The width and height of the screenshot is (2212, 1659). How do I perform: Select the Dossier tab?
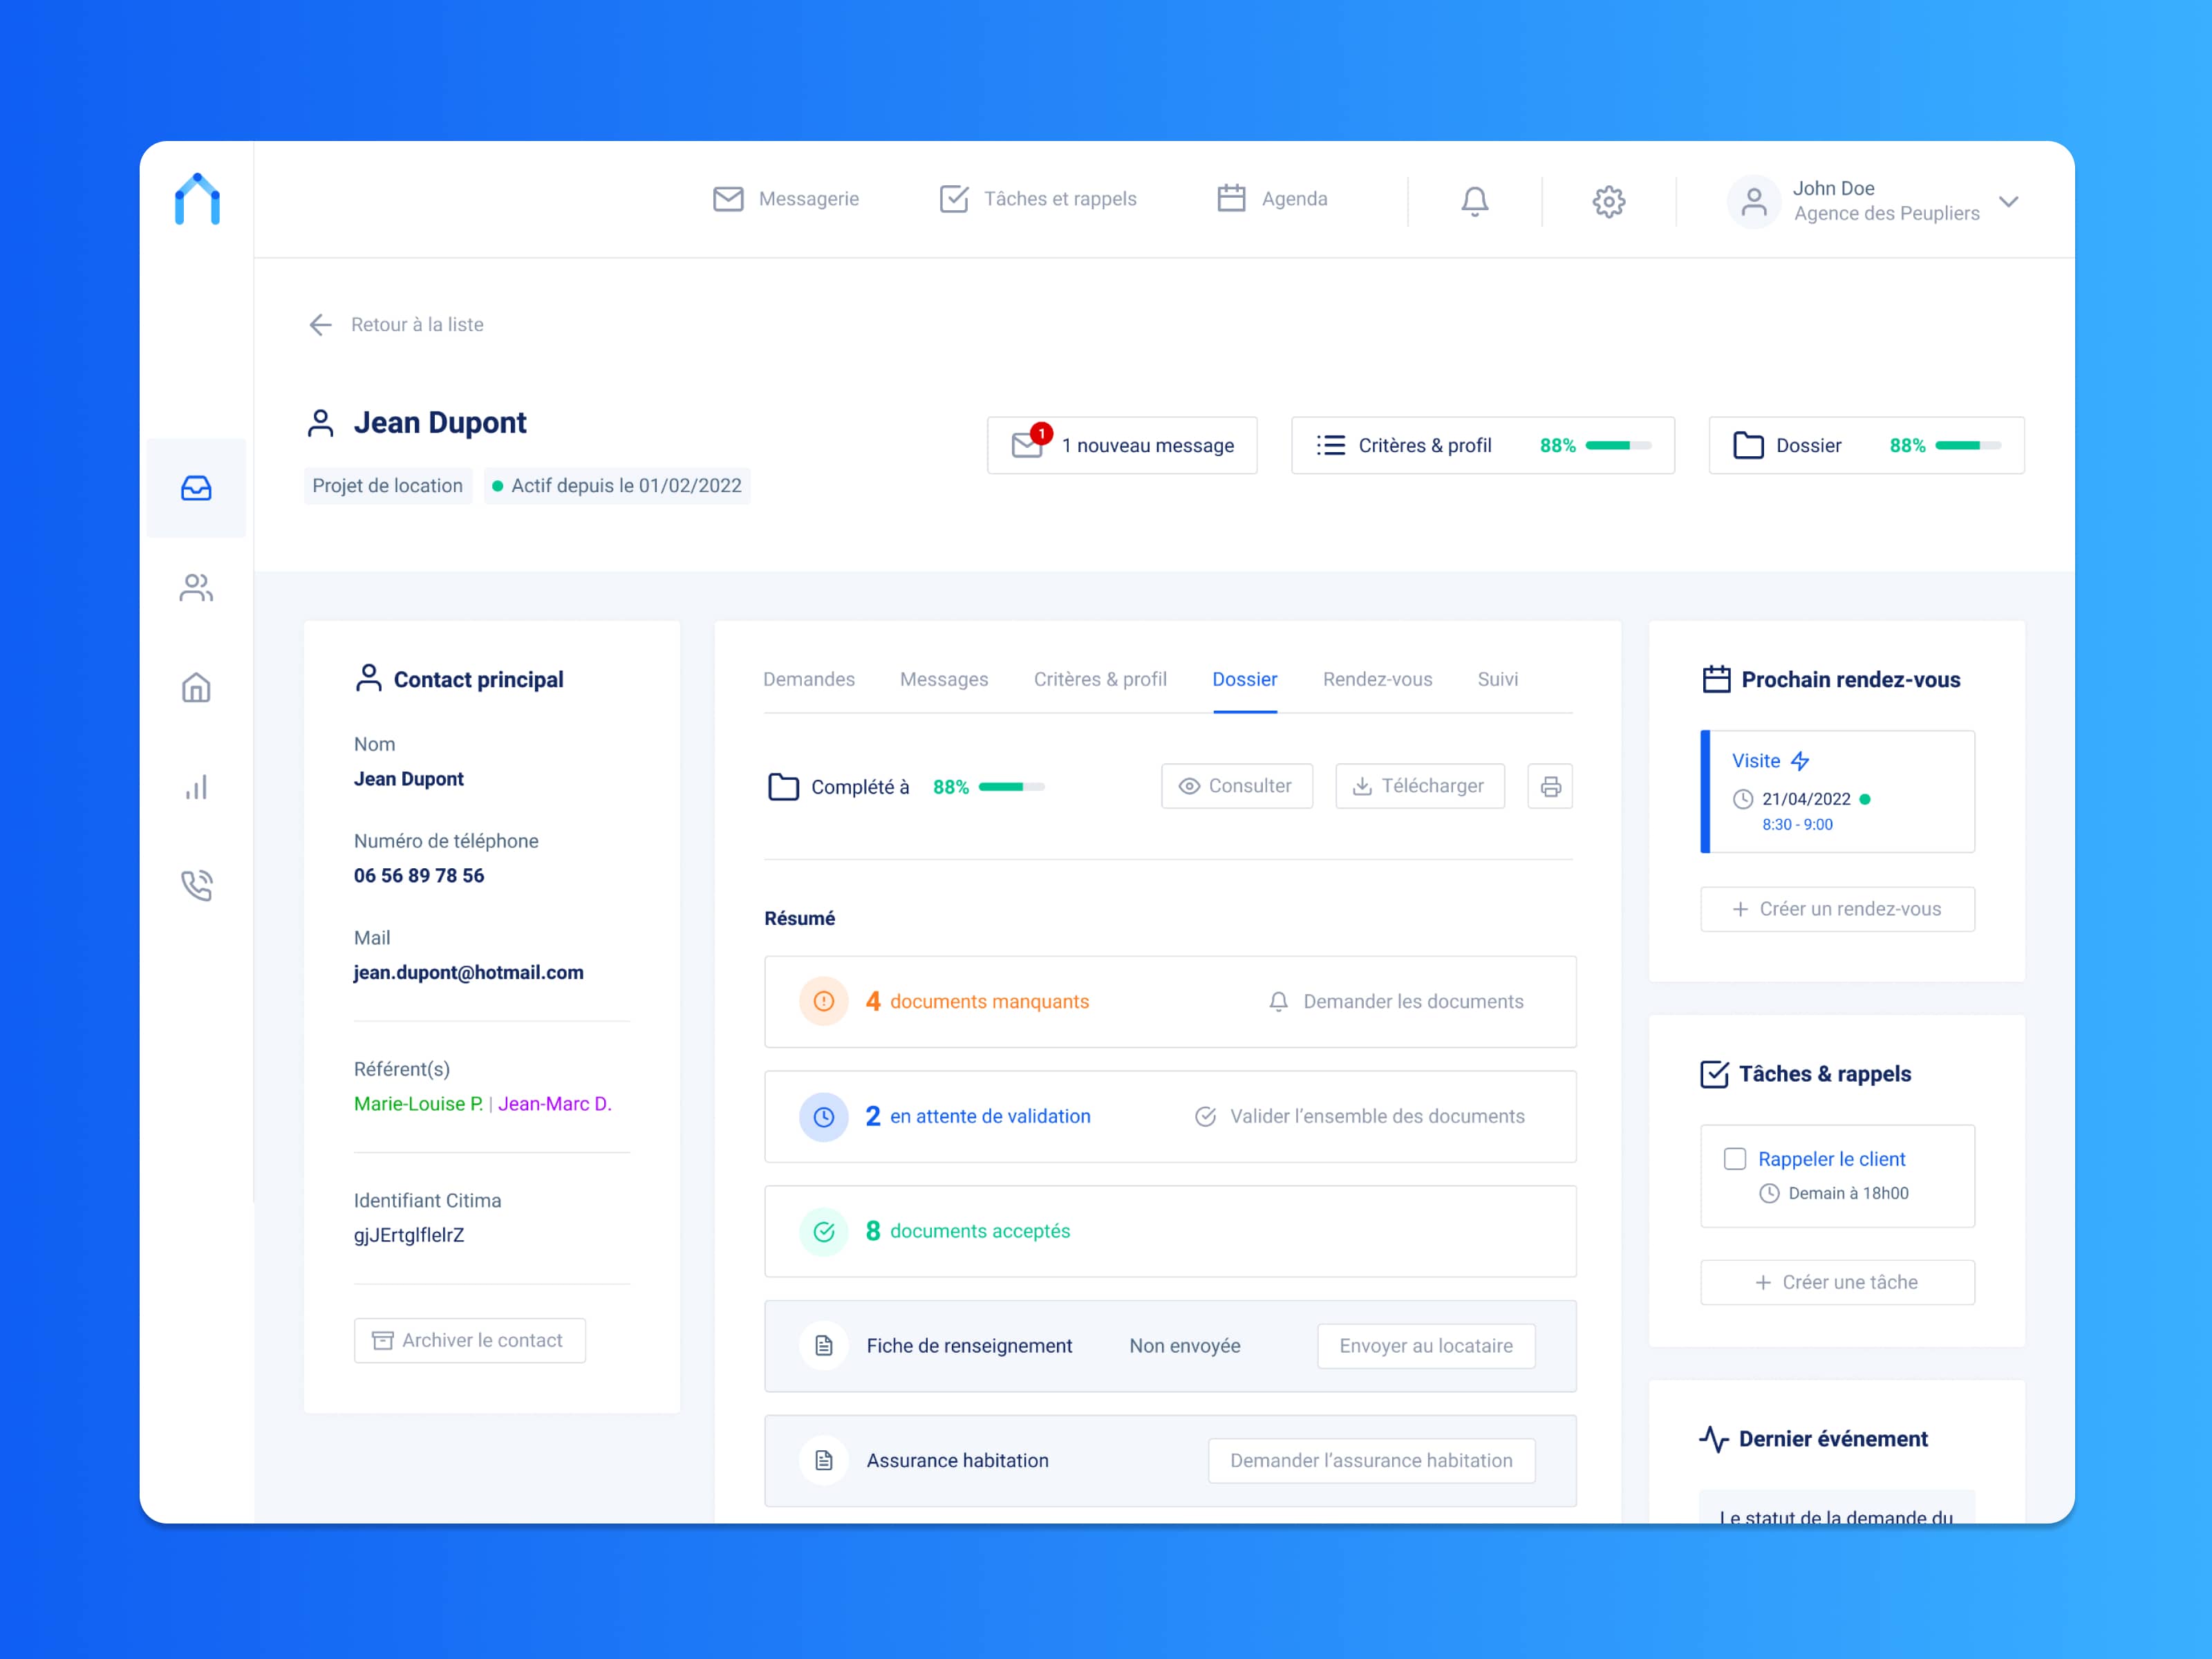[x=1245, y=679]
